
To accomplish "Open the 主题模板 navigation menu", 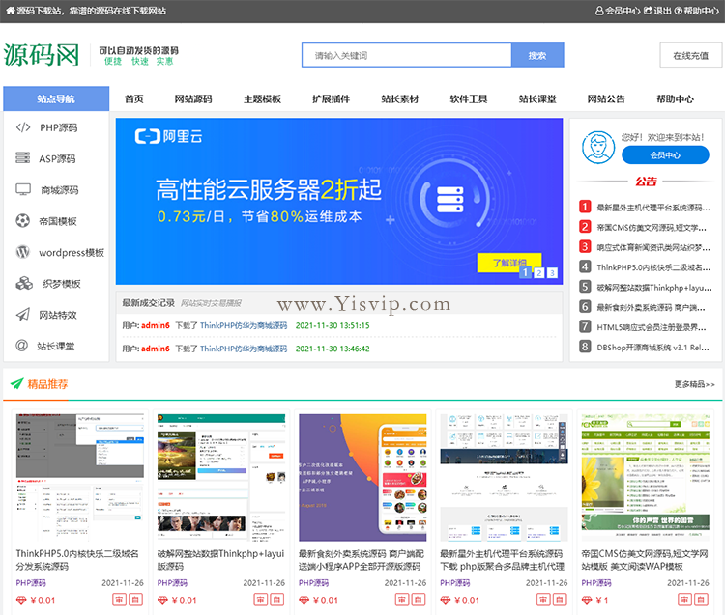I will coord(262,98).
